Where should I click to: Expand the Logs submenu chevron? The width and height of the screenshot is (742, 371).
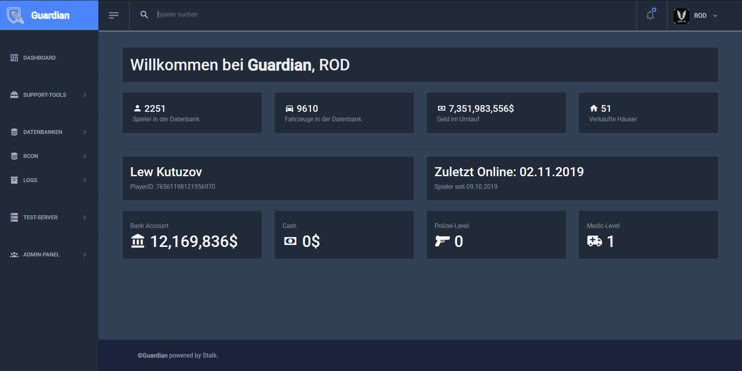[x=85, y=180]
